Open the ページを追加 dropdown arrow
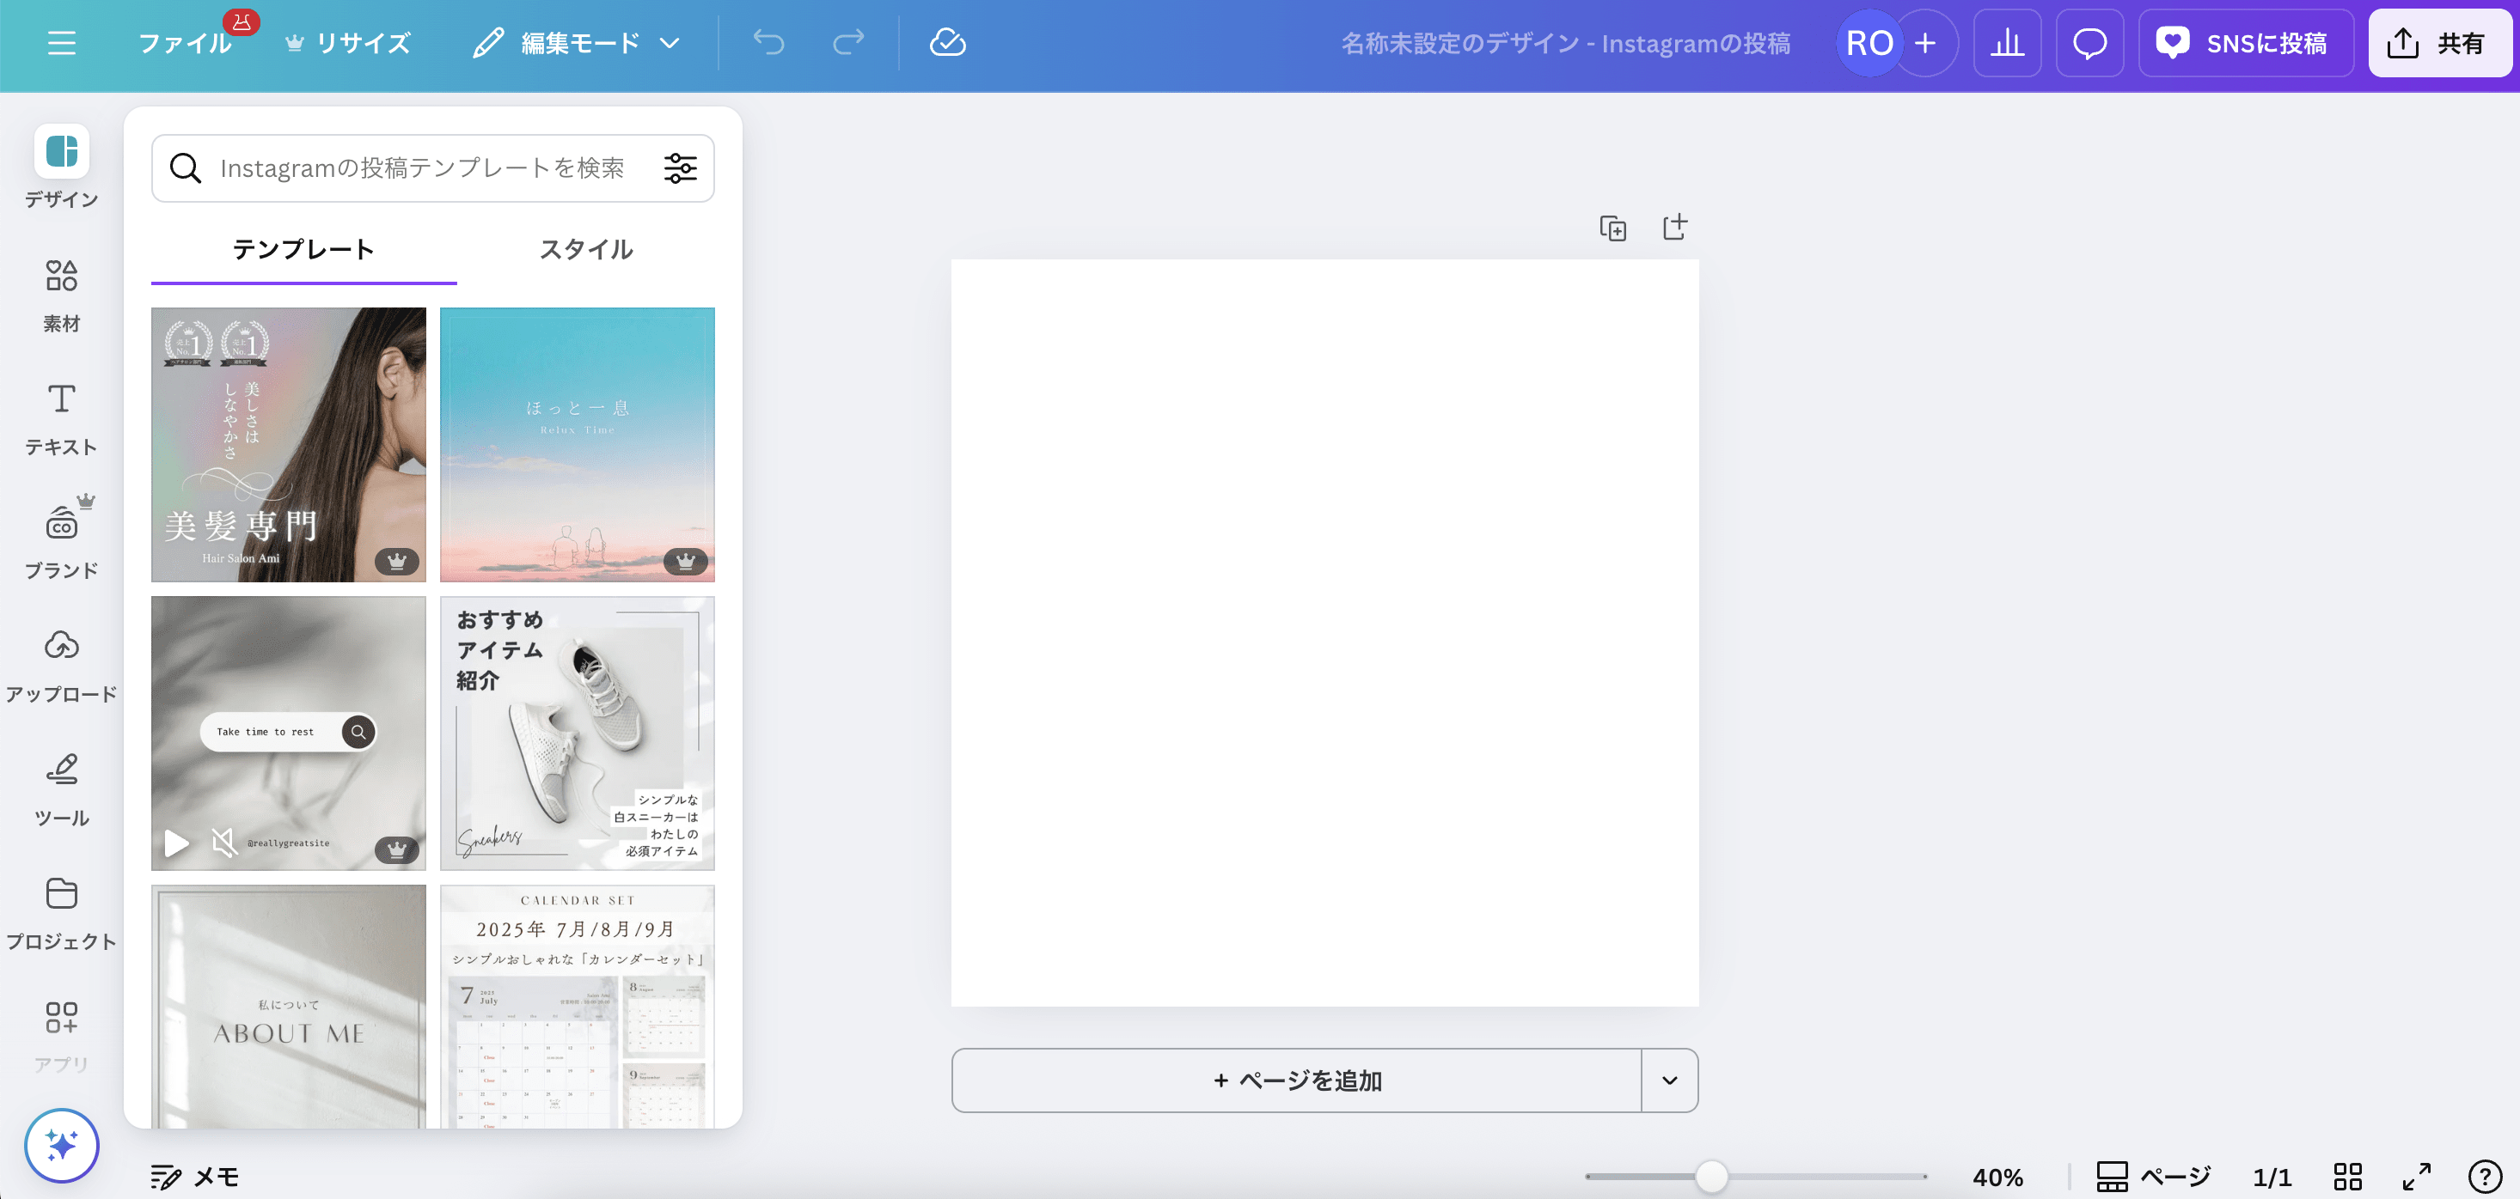This screenshot has height=1199, width=2520. [x=1669, y=1080]
